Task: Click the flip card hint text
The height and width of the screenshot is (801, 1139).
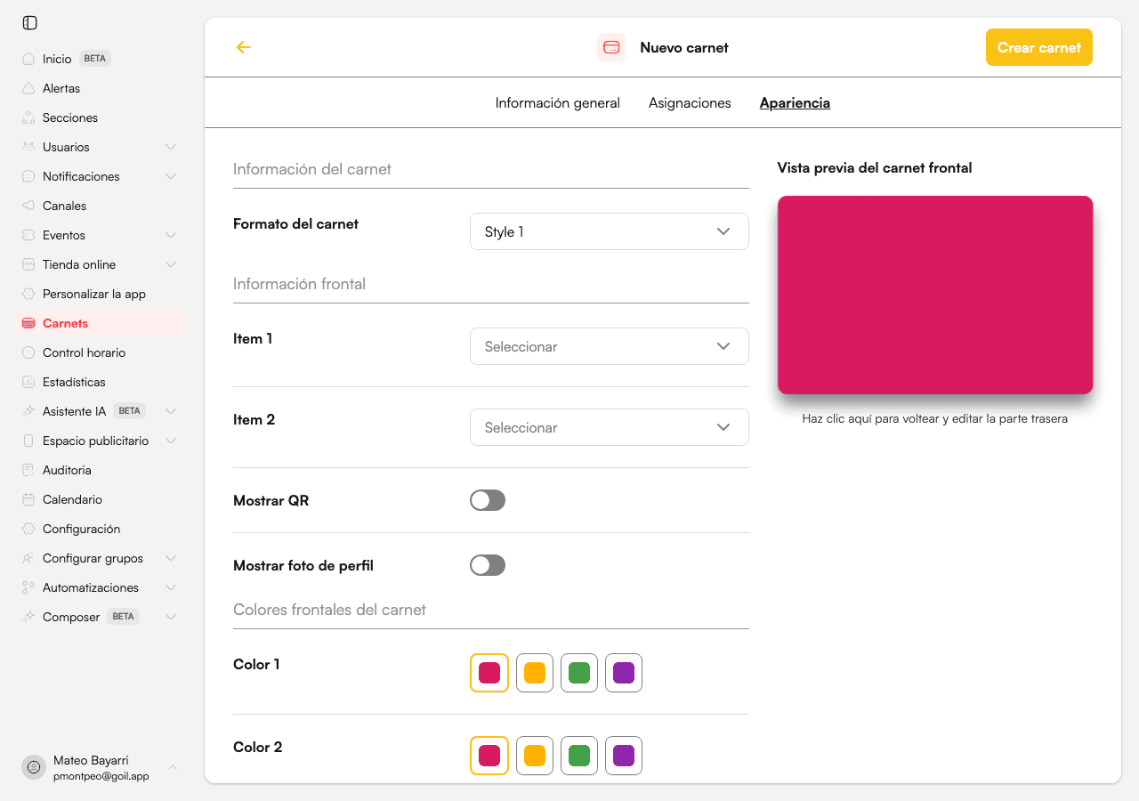Action: coord(934,418)
